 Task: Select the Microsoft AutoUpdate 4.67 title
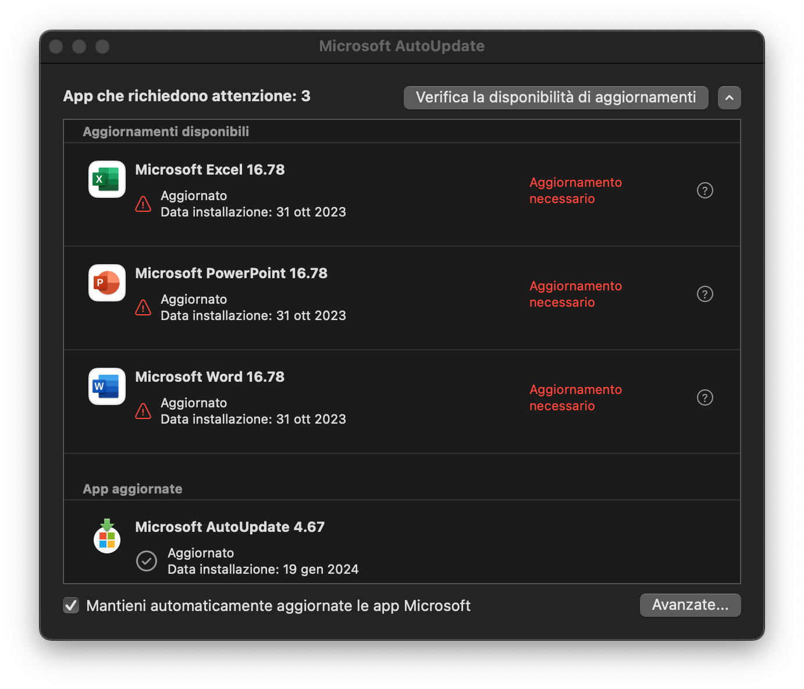click(230, 527)
